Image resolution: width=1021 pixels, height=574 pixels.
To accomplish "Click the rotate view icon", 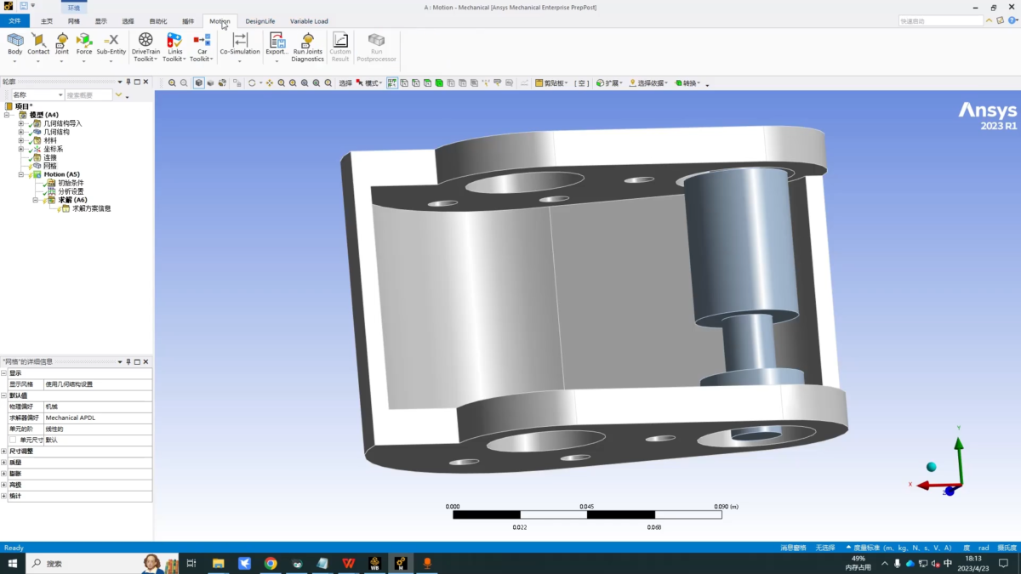I will click(252, 83).
